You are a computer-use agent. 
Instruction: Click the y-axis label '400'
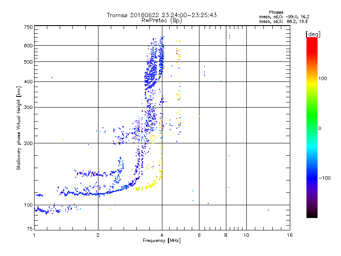point(28,82)
